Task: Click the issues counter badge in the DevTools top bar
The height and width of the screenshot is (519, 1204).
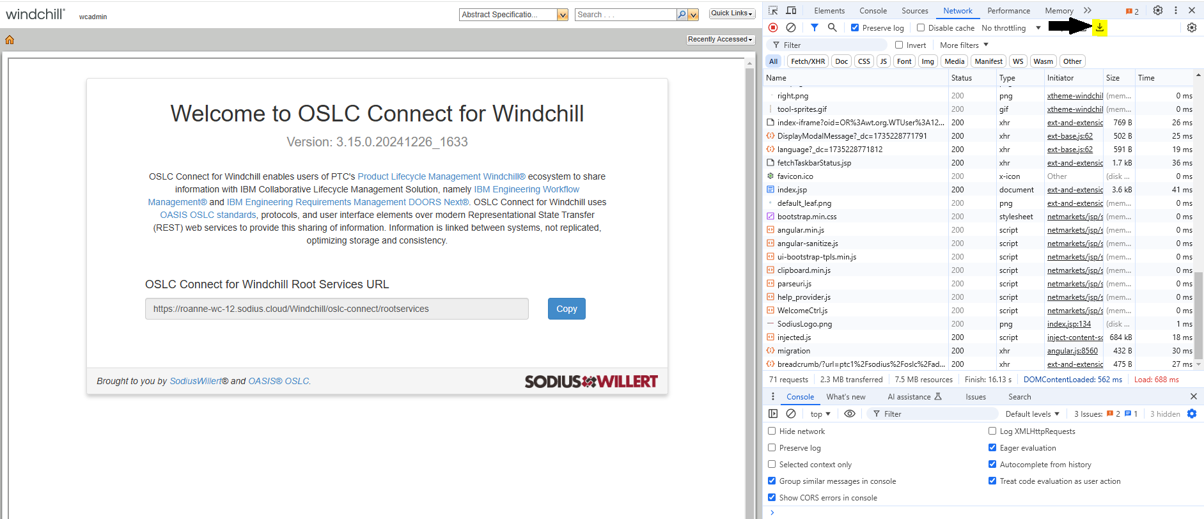Action: coord(1132,11)
